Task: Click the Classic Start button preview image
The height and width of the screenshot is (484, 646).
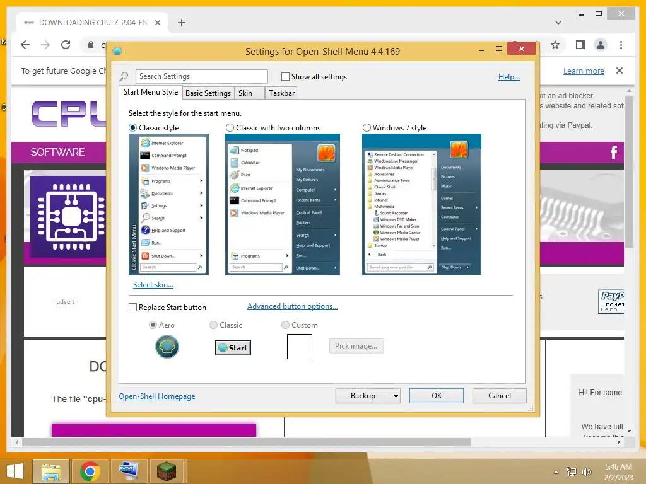Action: pos(233,348)
